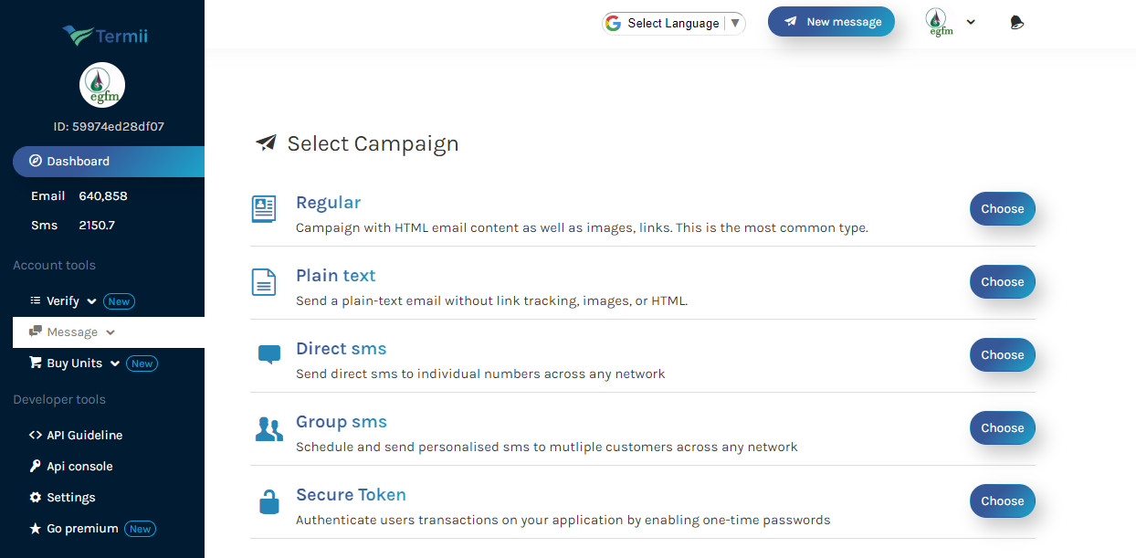Go to Api console
Image resolution: width=1136 pixels, height=558 pixels.
79,467
